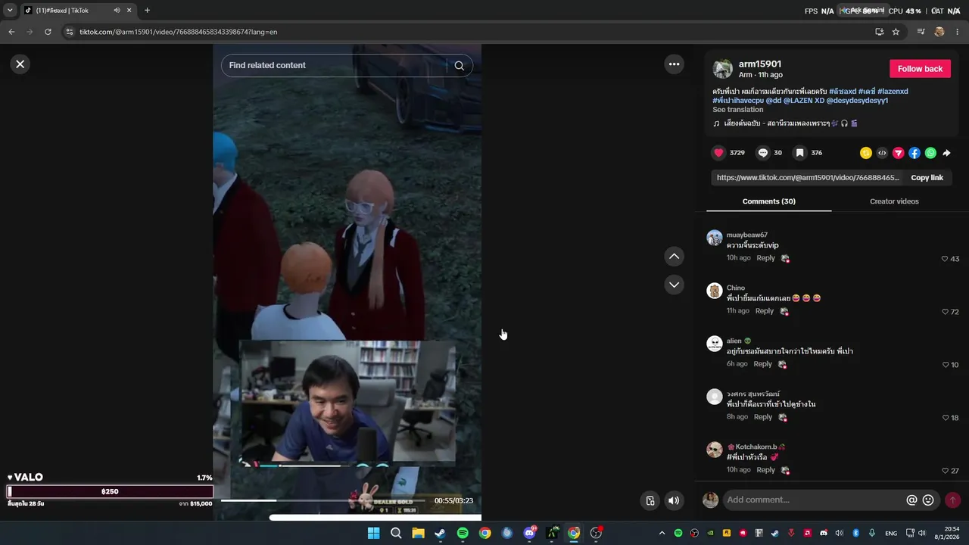This screenshot has width=969, height=545.
Task: Mention a user with the @ icon
Action: tap(911, 500)
